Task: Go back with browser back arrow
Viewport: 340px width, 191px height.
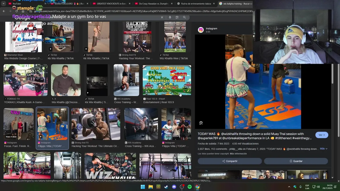Action: (x=4, y=11)
